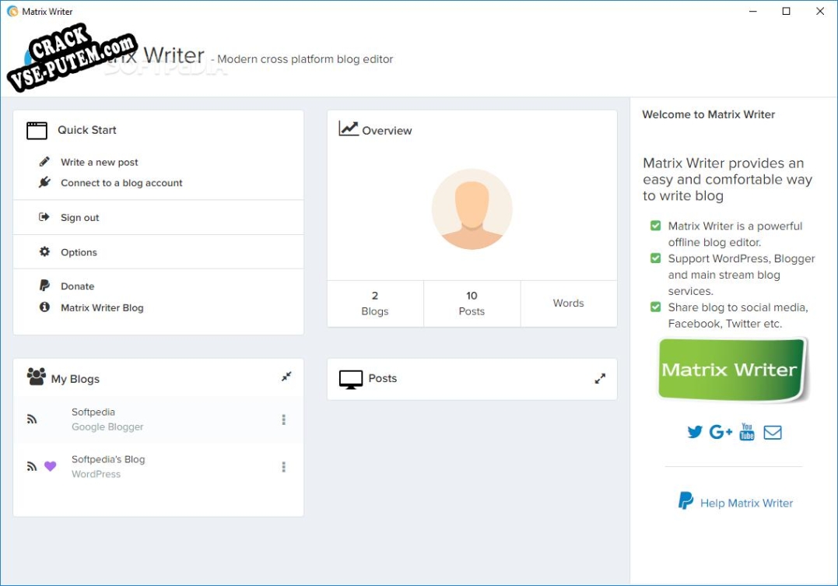
Task: Click the Modern cross platform blog editor tagline
Action: [305, 59]
